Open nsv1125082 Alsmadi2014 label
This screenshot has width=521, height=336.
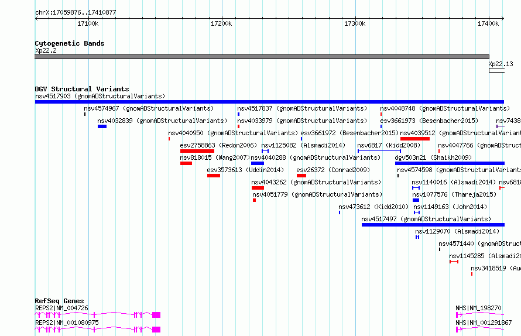pos(303,145)
